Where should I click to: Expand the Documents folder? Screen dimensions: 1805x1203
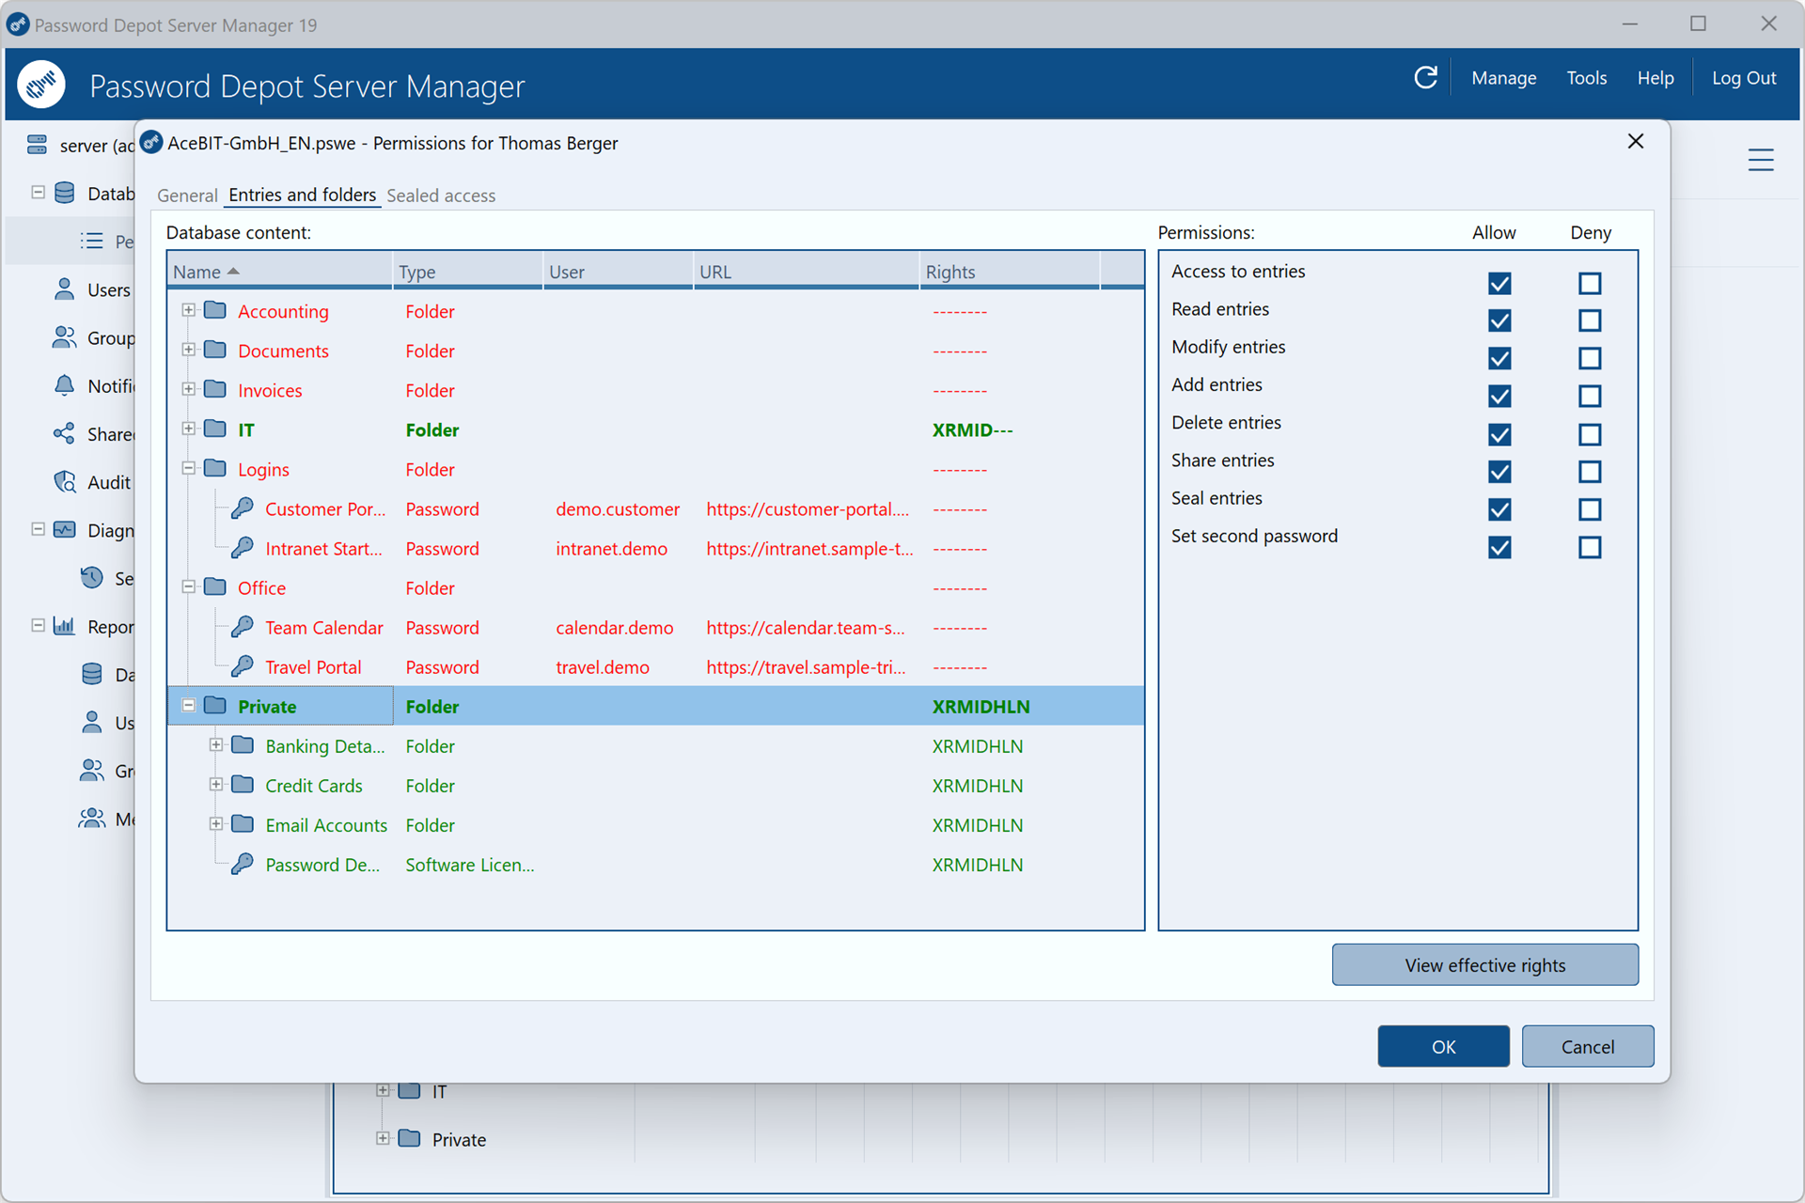[x=189, y=350]
